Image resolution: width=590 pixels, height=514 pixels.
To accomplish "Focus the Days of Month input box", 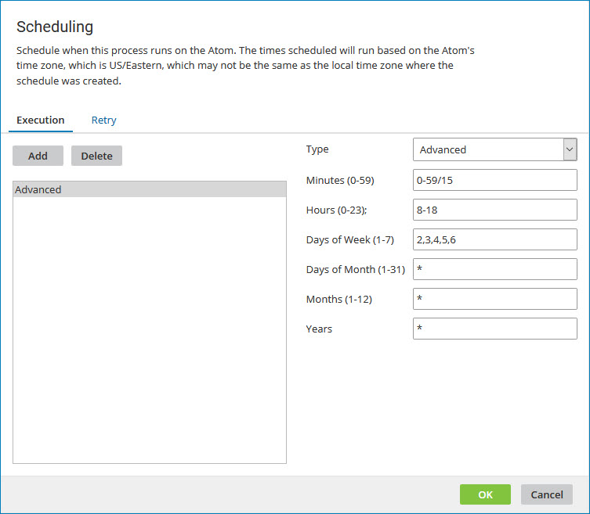I will tap(494, 269).
